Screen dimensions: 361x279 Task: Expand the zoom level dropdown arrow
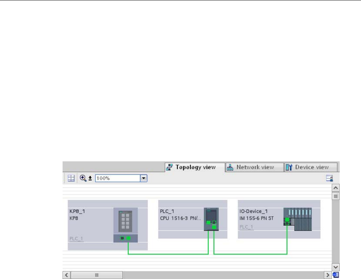[x=144, y=178]
